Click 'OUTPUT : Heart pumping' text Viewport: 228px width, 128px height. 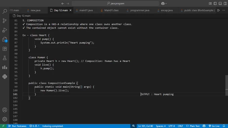point(157,94)
